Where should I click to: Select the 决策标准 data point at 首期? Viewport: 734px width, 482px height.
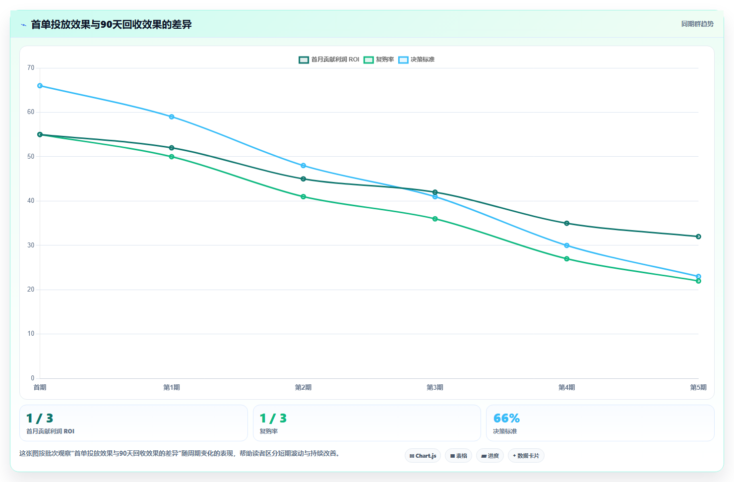[40, 86]
